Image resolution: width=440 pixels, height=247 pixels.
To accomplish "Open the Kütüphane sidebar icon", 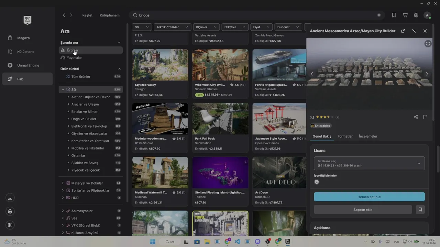I will [x=10, y=51].
